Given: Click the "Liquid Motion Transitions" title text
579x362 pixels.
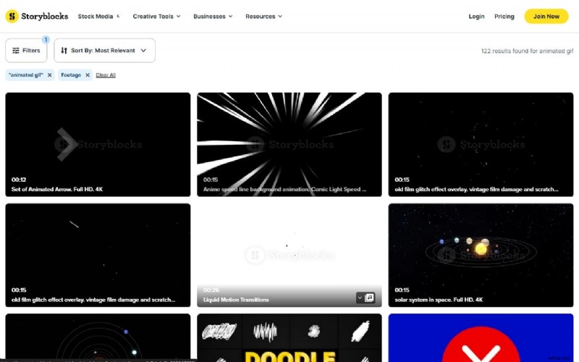Looking at the screenshot, I should [x=236, y=300].
